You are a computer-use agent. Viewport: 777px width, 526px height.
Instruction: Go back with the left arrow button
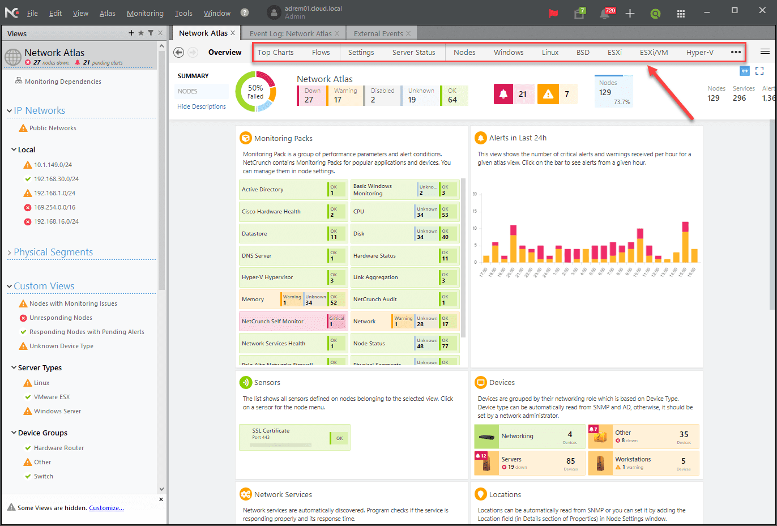178,52
